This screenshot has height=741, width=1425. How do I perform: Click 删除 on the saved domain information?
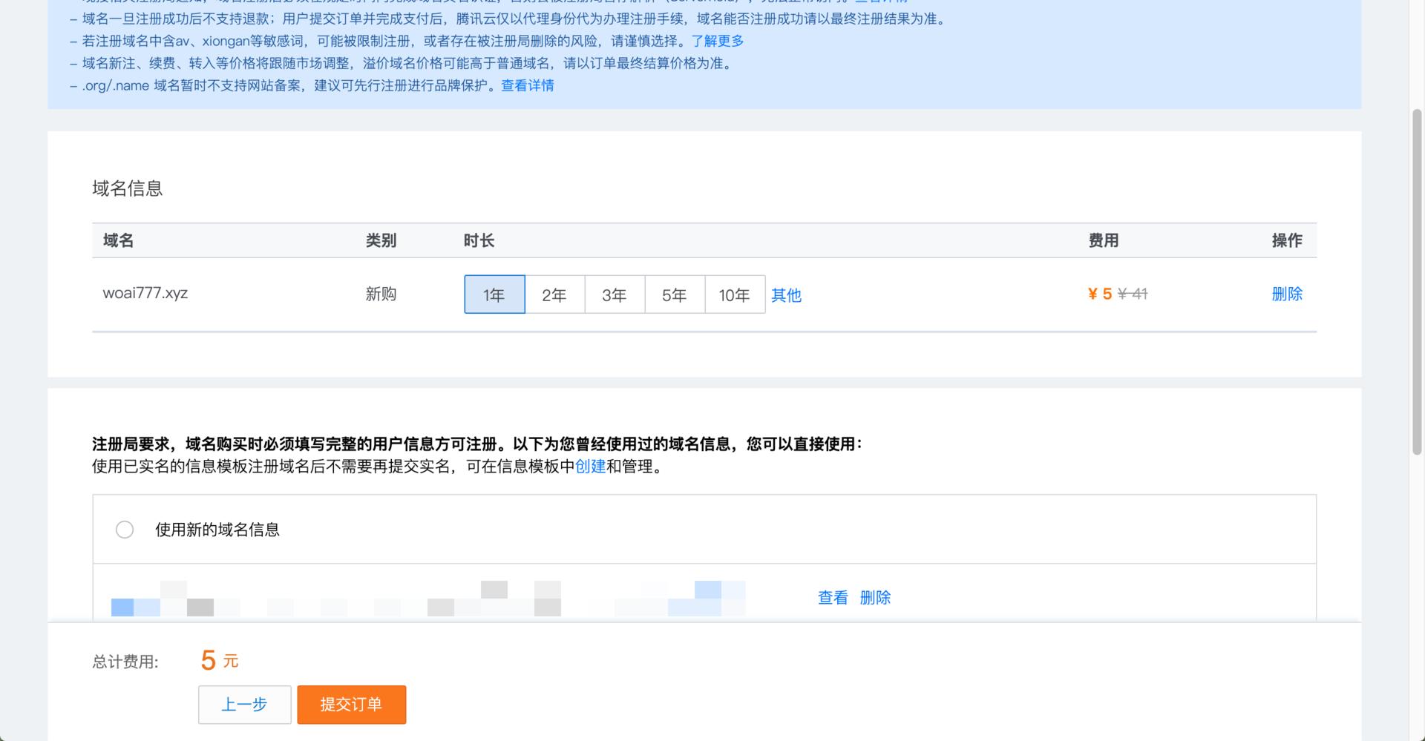tap(877, 598)
